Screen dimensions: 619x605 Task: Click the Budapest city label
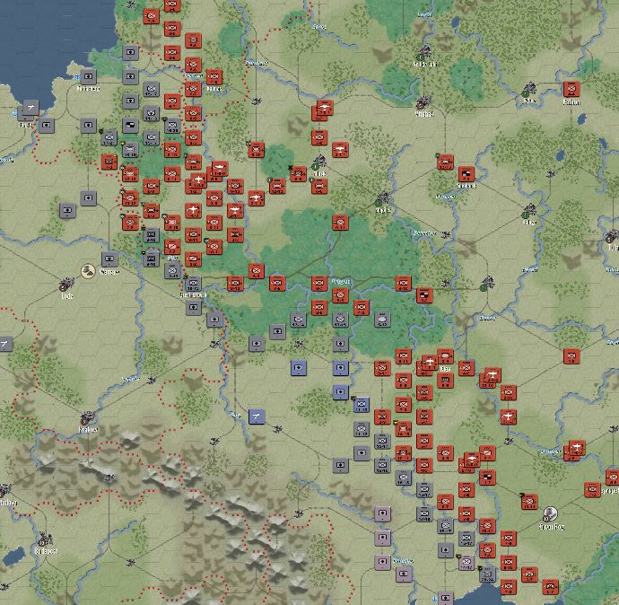tap(46, 551)
